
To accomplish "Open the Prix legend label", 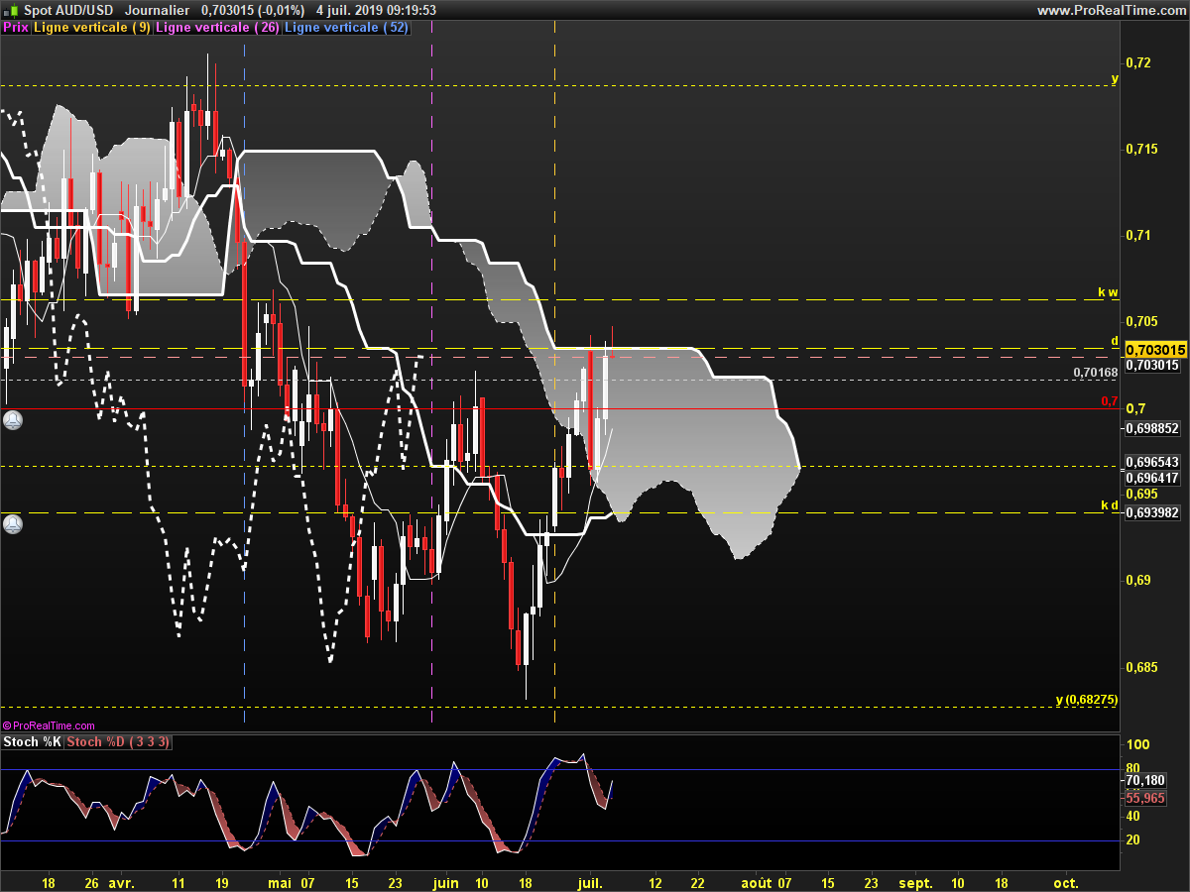I will pos(16,28).
